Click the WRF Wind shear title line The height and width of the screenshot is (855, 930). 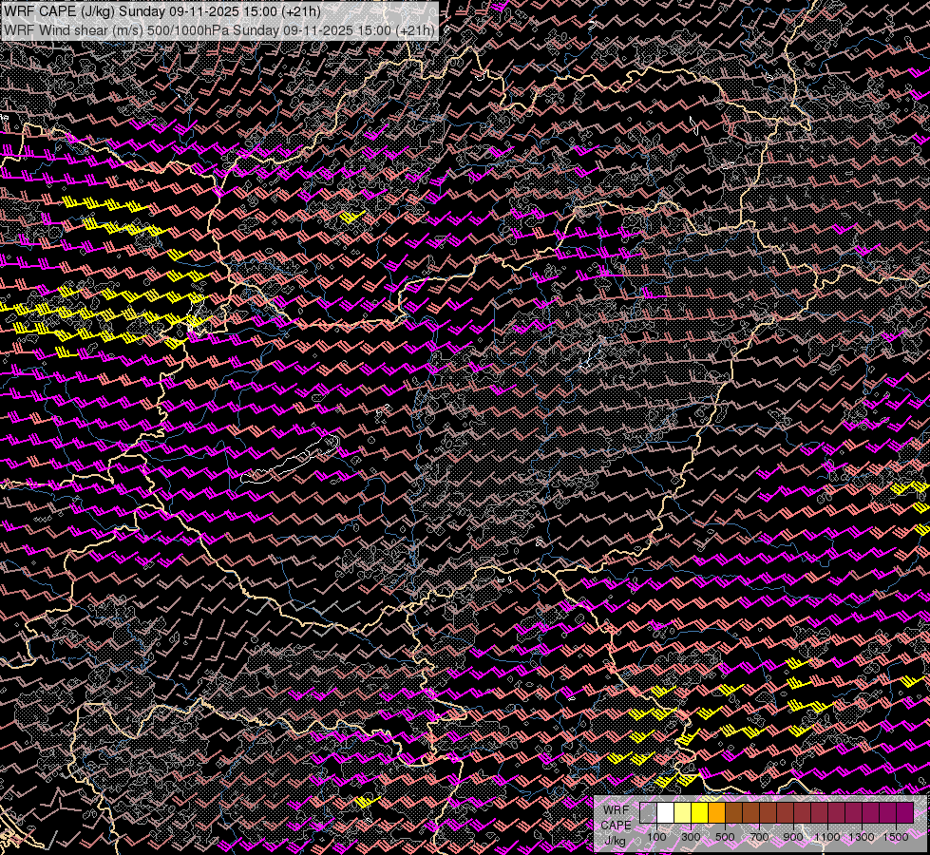tap(219, 29)
